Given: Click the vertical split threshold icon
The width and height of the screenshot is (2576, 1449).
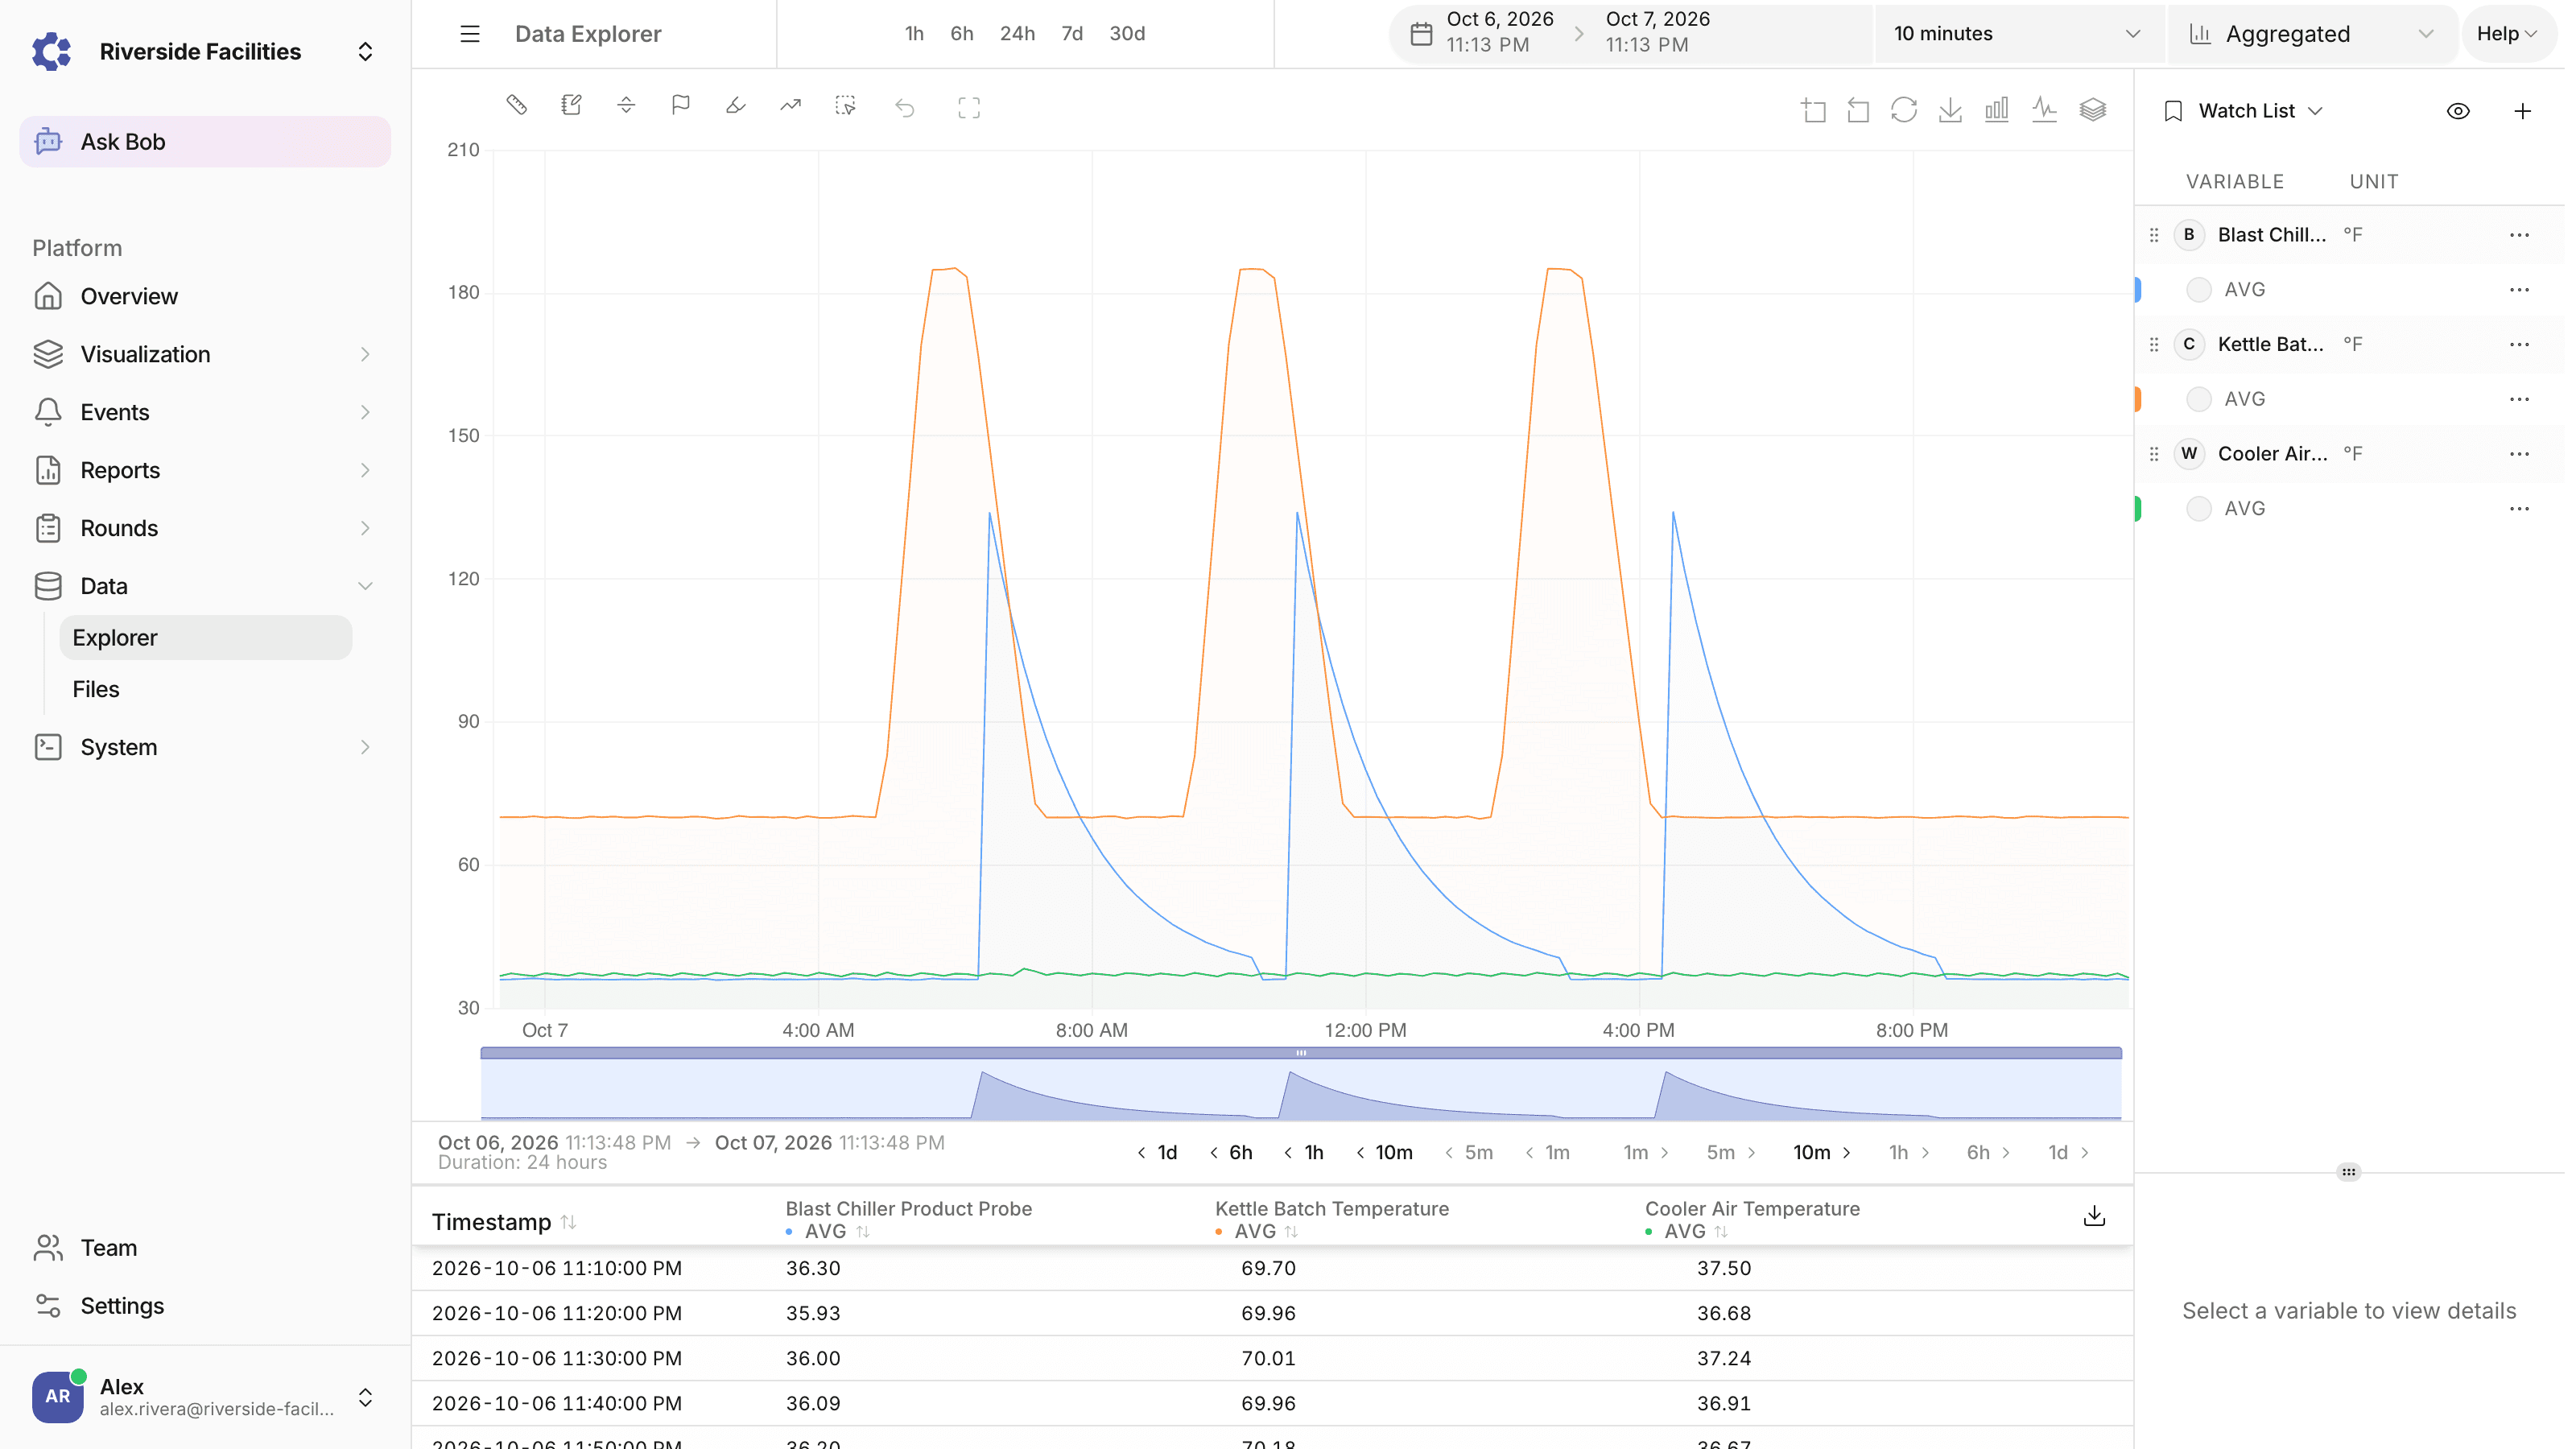Looking at the screenshot, I should coord(626,105).
